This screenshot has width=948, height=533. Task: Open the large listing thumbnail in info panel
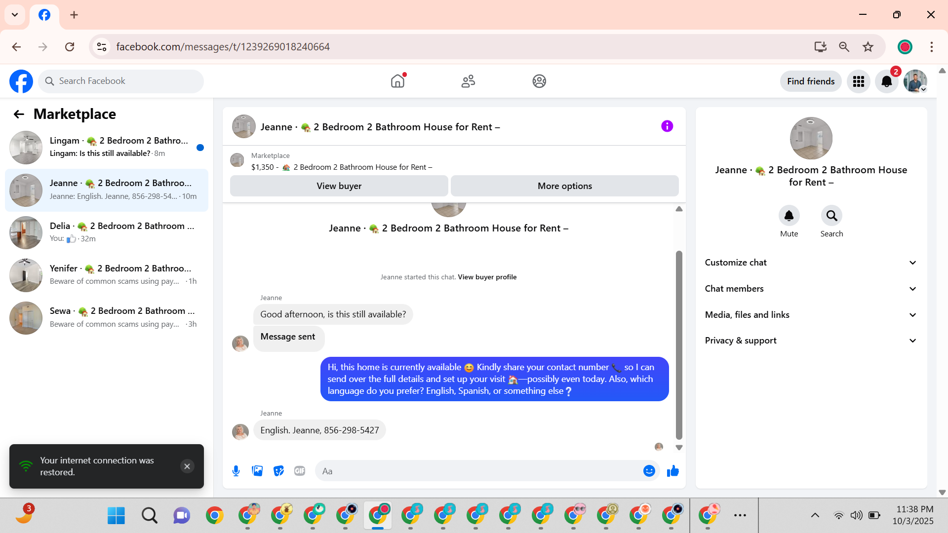tap(811, 138)
